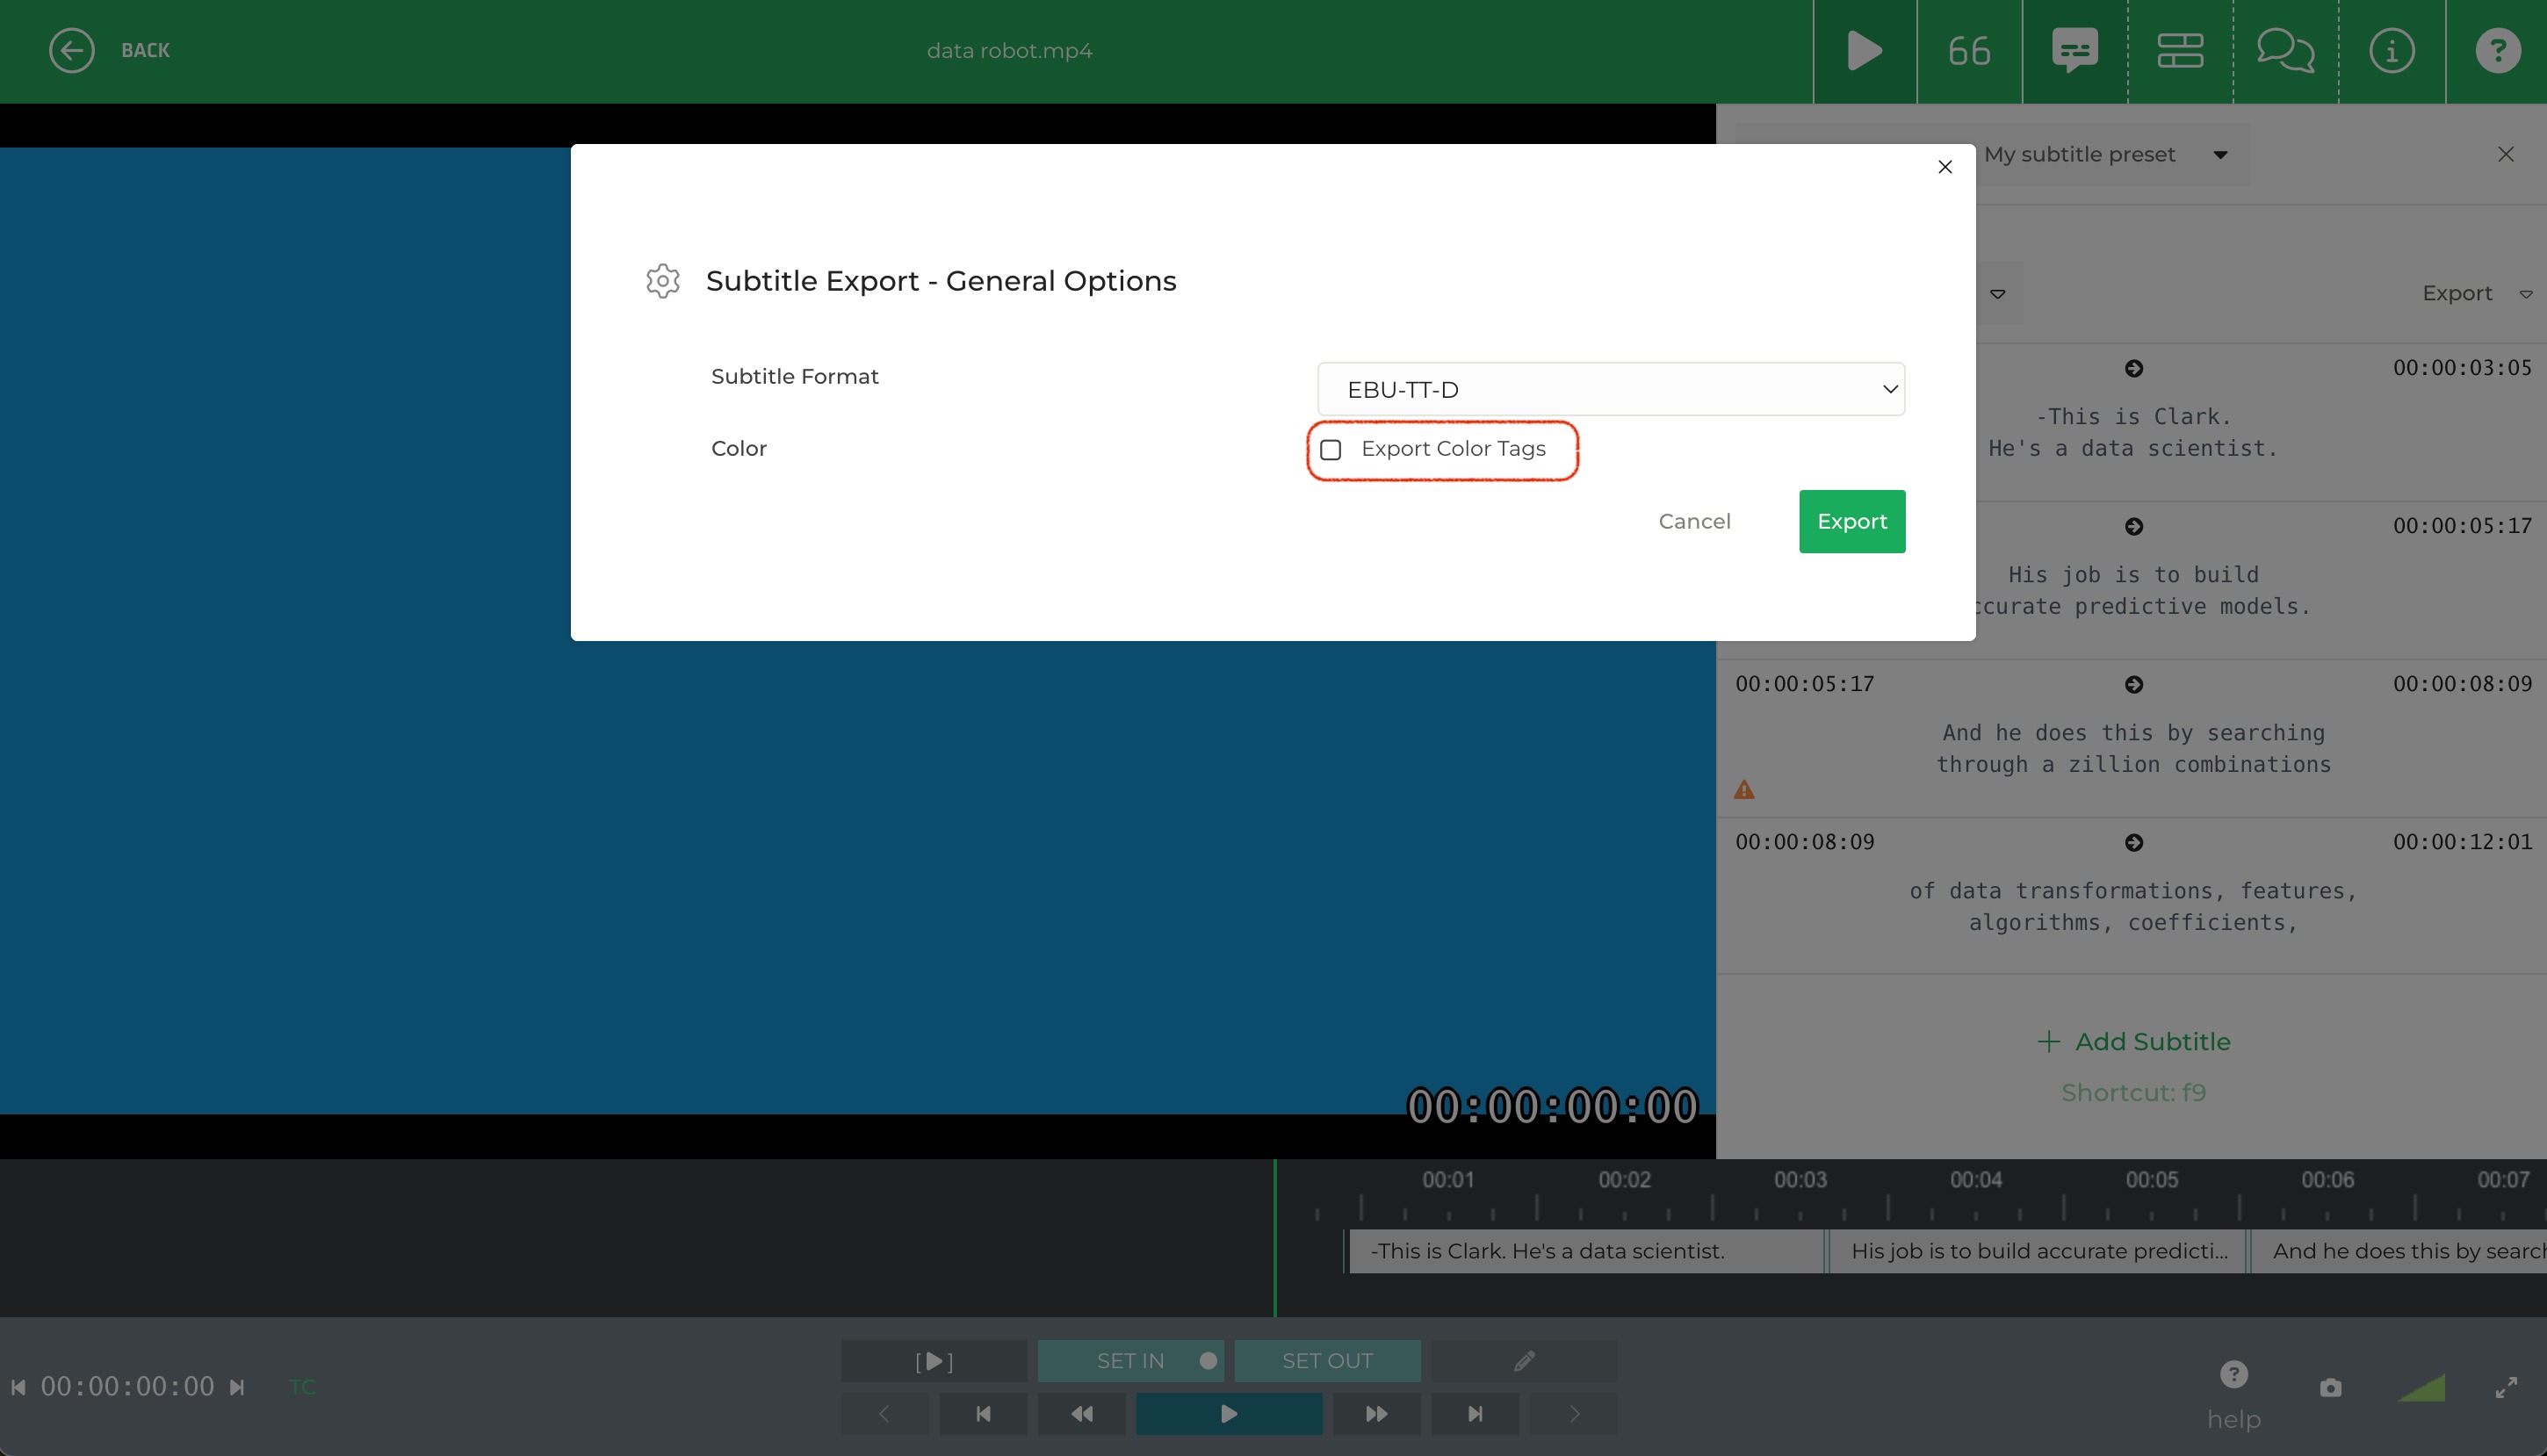Click the SET OUT button
Viewport: 2547px width, 1456px height.
(x=1327, y=1361)
